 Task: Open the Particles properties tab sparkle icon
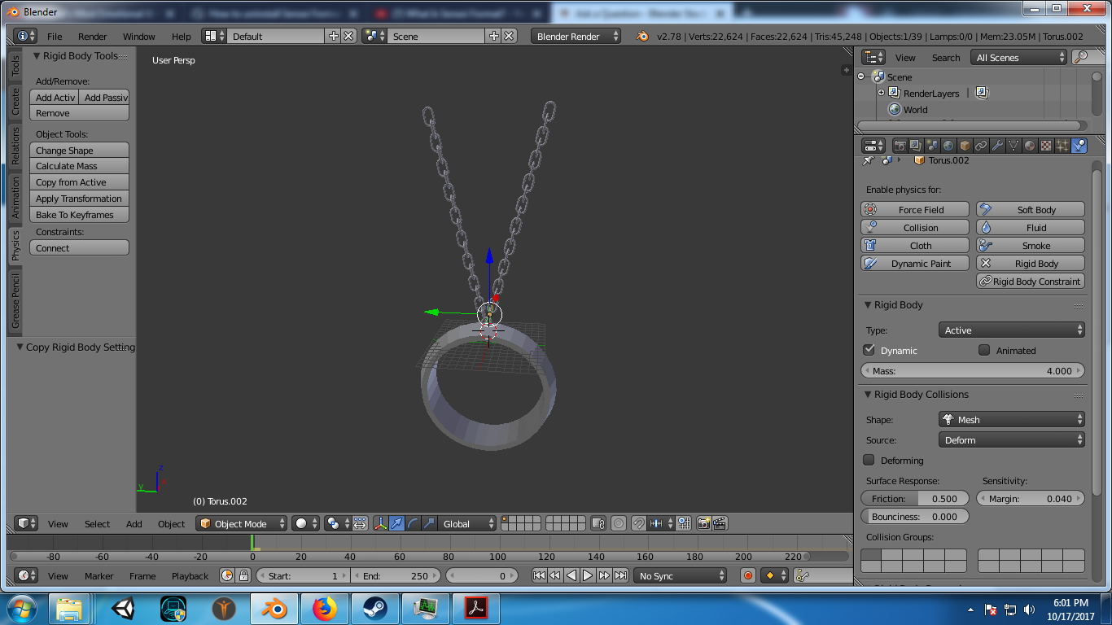point(1062,146)
